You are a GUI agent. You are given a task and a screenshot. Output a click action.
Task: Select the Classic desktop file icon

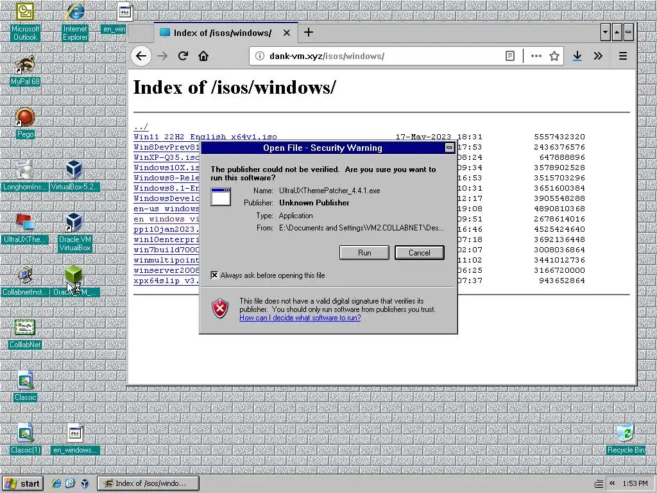click(25, 386)
